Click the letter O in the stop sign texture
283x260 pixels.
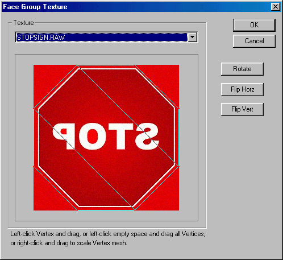92,136
